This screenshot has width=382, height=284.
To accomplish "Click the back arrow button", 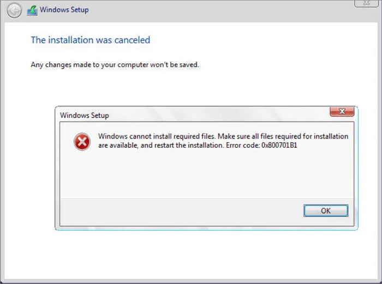I will (x=14, y=10).
